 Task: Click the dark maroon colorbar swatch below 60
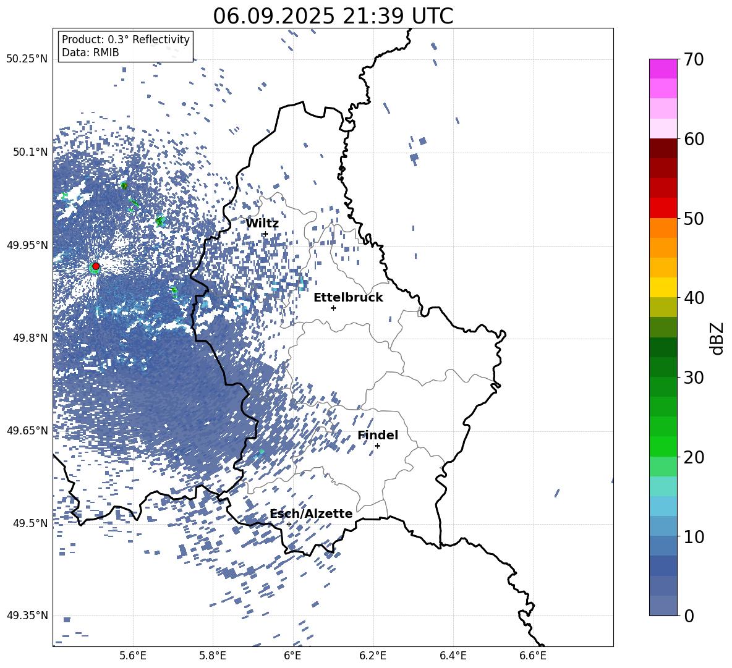click(x=663, y=148)
